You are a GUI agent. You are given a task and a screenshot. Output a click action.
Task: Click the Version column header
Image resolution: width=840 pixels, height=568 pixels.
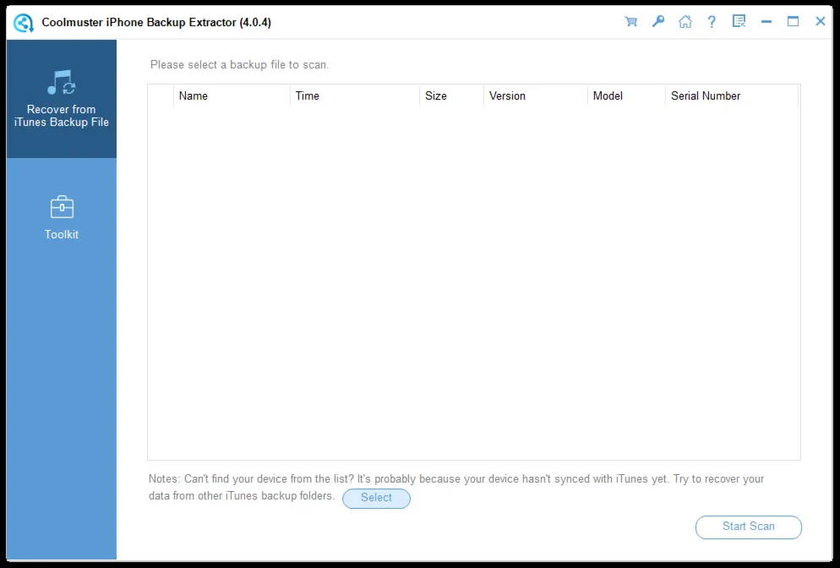point(536,96)
